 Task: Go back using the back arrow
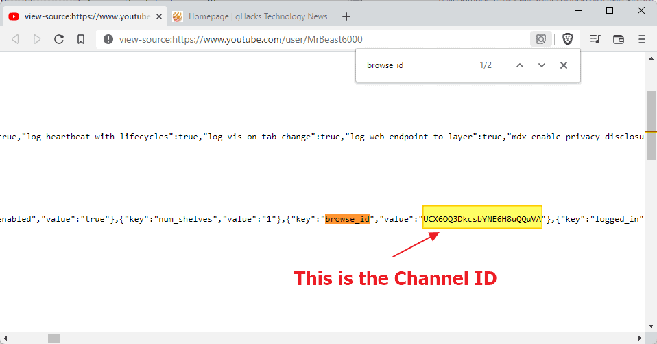click(x=15, y=39)
